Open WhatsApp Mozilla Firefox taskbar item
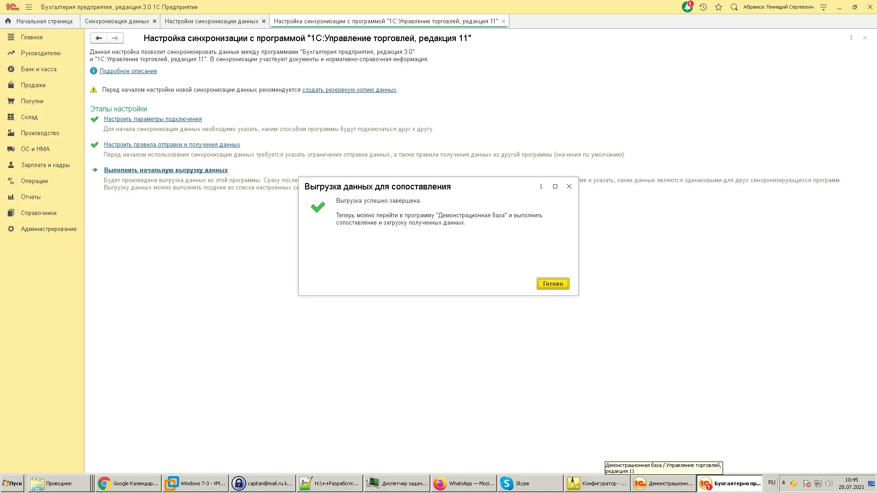 coord(464,483)
